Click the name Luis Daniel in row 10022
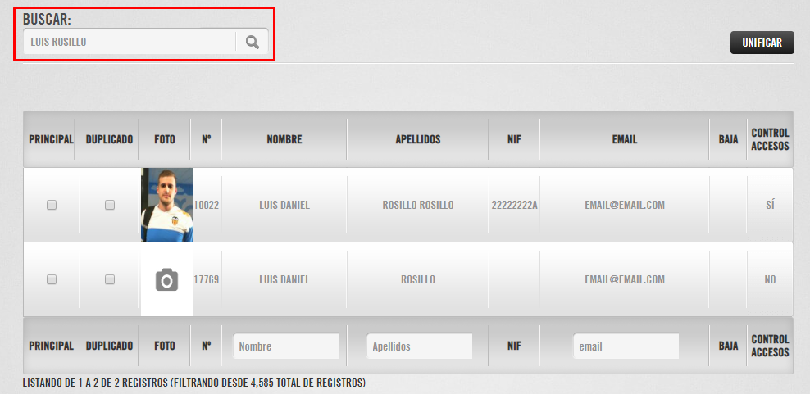 [284, 205]
